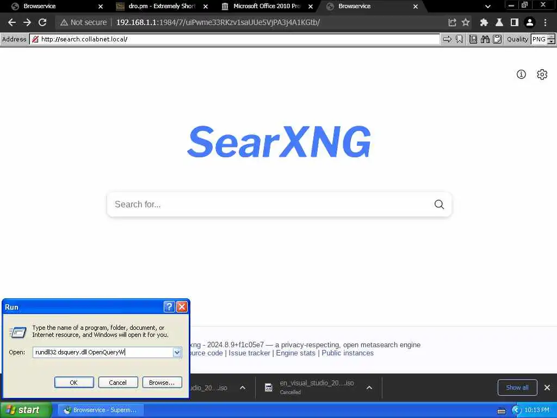
Task: Dismiss the downloads bar with X
Action: pos(547,388)
